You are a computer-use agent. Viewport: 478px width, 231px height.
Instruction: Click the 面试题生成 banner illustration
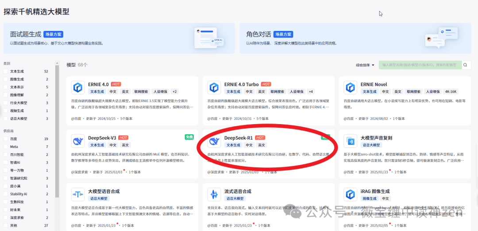pos(210,38)
